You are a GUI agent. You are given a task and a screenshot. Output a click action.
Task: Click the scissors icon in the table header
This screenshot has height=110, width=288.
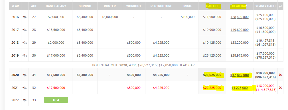click(280, 6)
